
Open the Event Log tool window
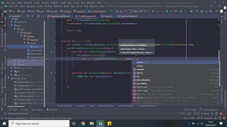(x=189, y=110)
